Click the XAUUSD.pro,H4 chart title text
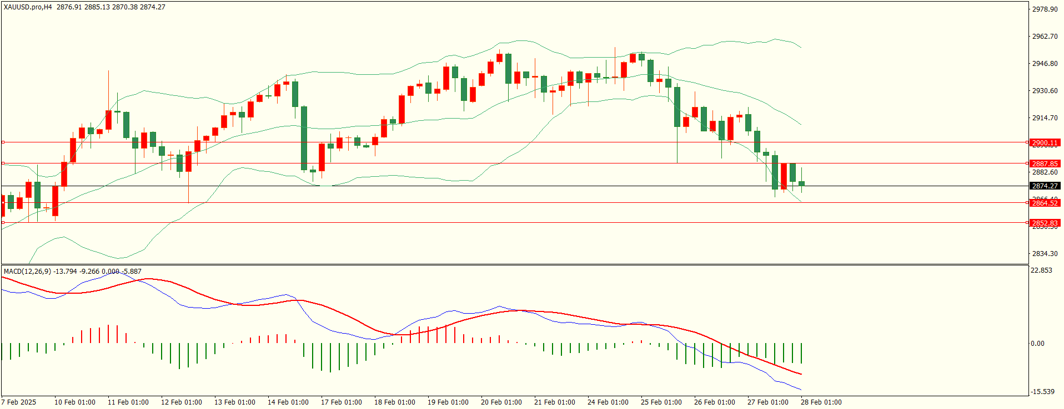This screenshot has width=1064, height=409. coord(28,7)
